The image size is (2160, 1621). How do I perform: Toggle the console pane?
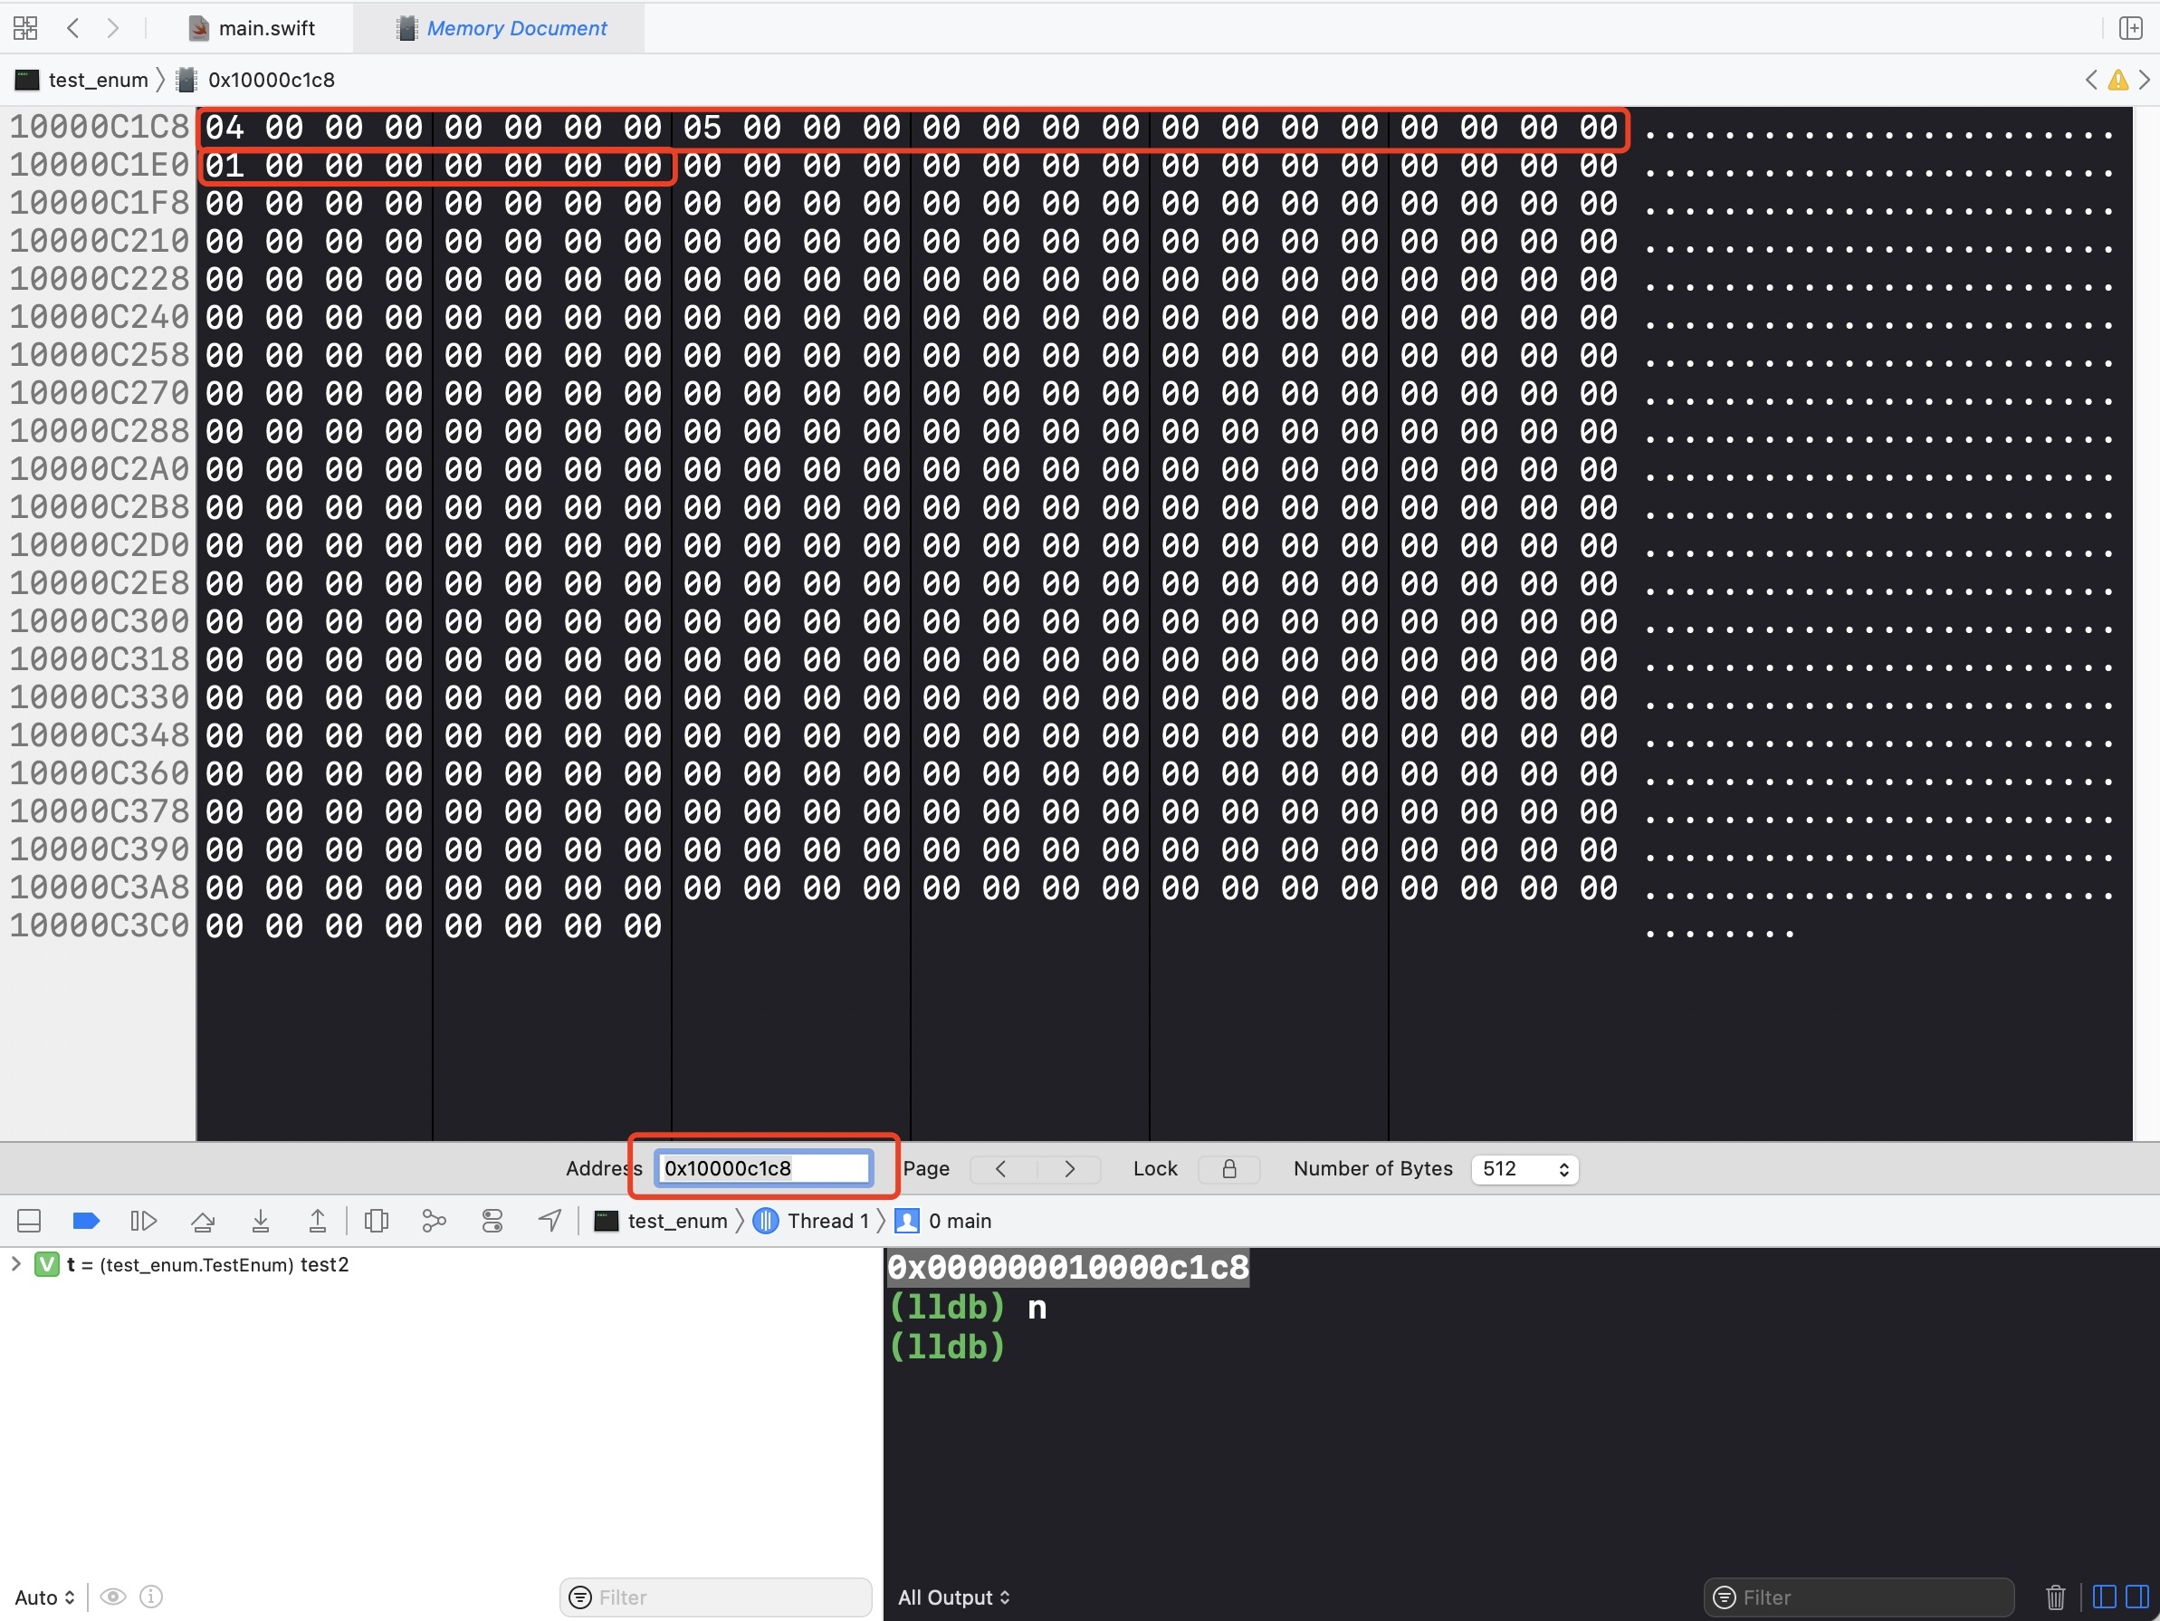(2136, 1597)
